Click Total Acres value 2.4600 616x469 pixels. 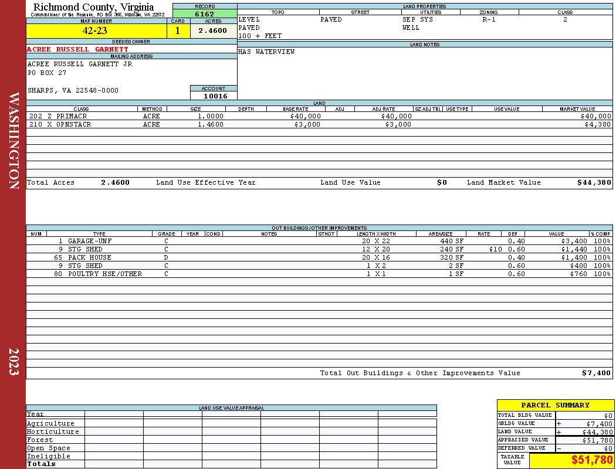(115, 182)
